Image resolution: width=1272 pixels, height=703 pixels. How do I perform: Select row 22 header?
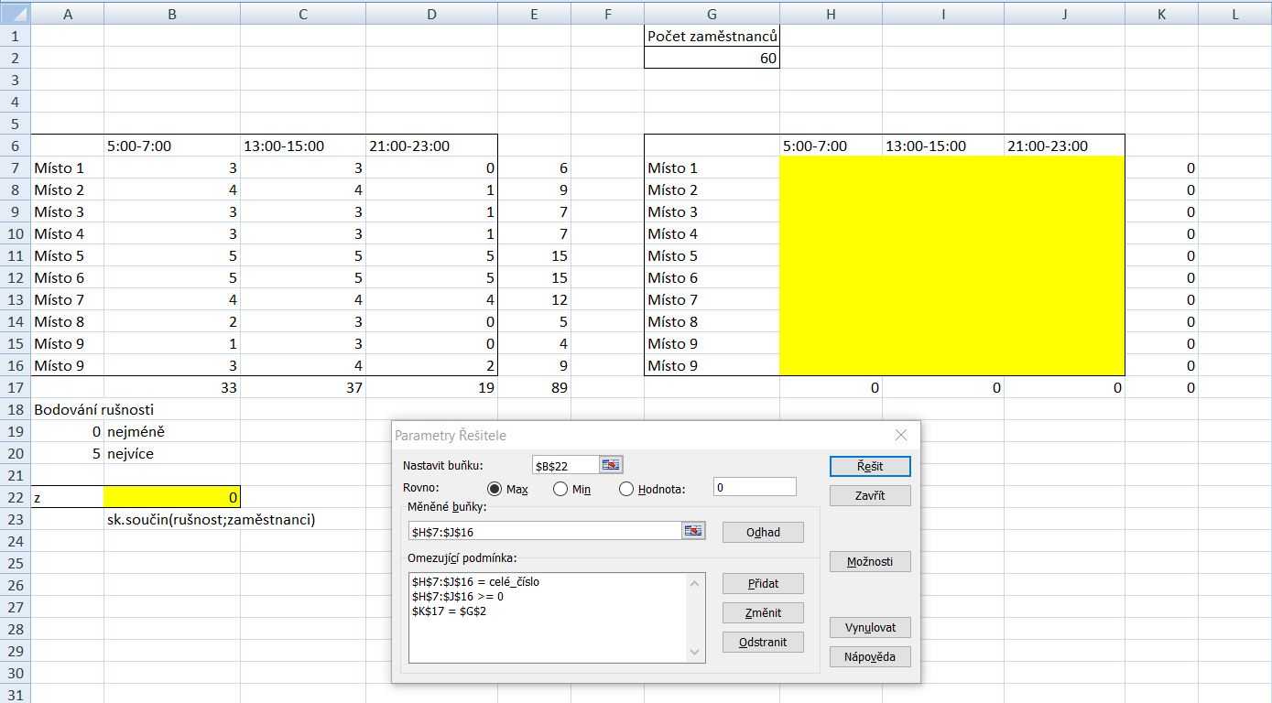click(15, 497)
